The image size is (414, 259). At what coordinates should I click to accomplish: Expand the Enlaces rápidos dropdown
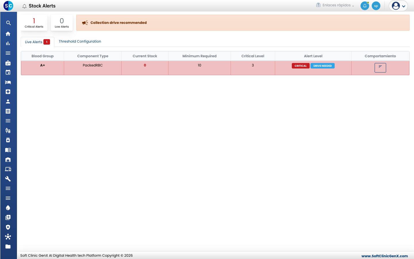pos(335,5)
